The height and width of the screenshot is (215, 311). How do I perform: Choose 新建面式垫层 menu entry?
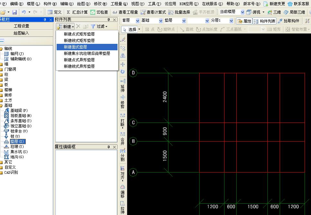tap(87, 47)
